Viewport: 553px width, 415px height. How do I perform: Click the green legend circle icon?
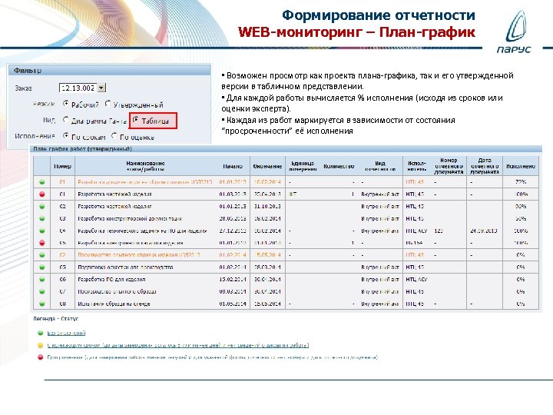point(40,333)
